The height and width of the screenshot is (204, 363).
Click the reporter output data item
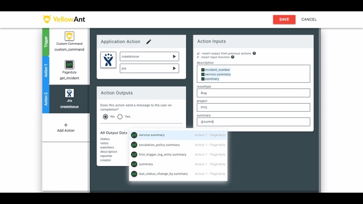coord(106,156)
